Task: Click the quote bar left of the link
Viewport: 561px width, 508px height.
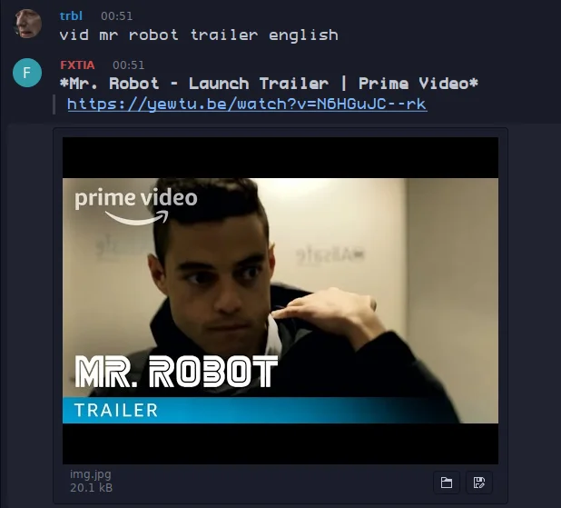Action: pyautogui.click(x=54, y=105)
